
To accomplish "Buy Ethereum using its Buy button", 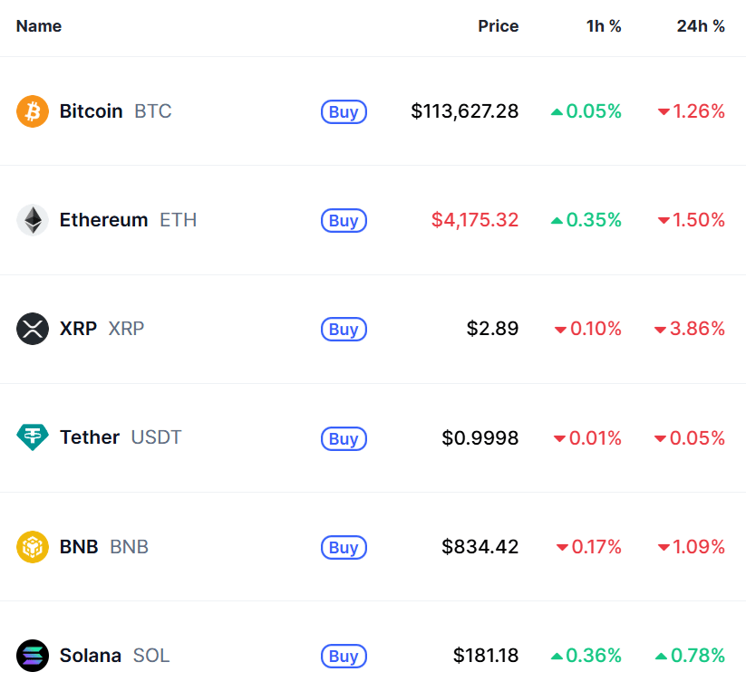I will pyautogui.click(x=344, y=220).
